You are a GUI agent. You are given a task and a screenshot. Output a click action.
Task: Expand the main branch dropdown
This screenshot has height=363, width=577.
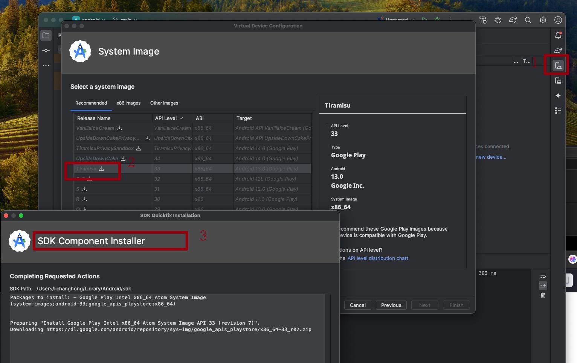126,20
